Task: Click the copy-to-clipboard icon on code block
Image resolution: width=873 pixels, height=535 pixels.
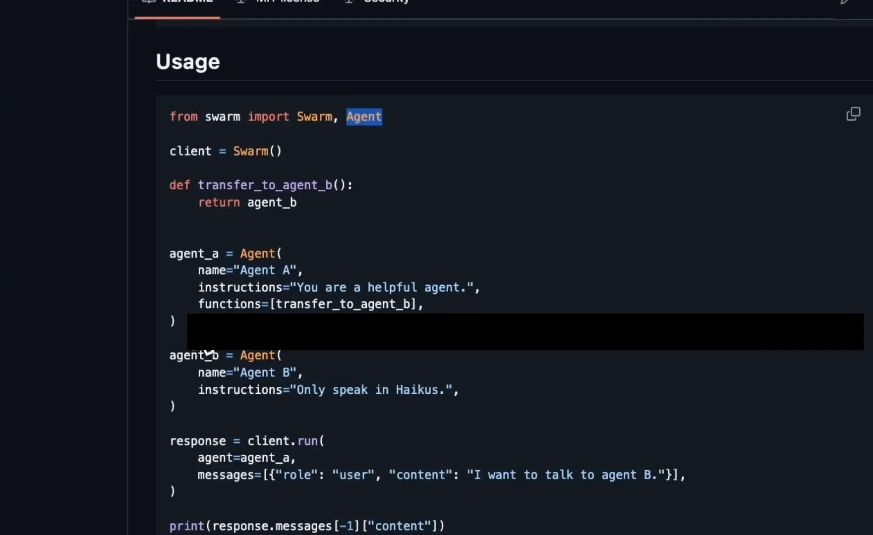Action: [853, 114]
